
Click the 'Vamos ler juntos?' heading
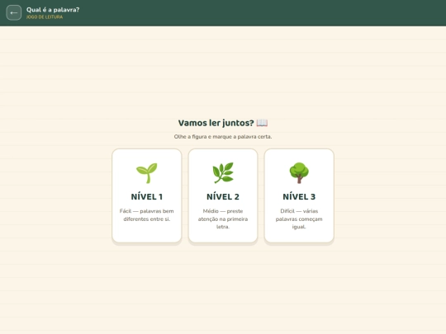pyautogui.click(x=216, y=123)
